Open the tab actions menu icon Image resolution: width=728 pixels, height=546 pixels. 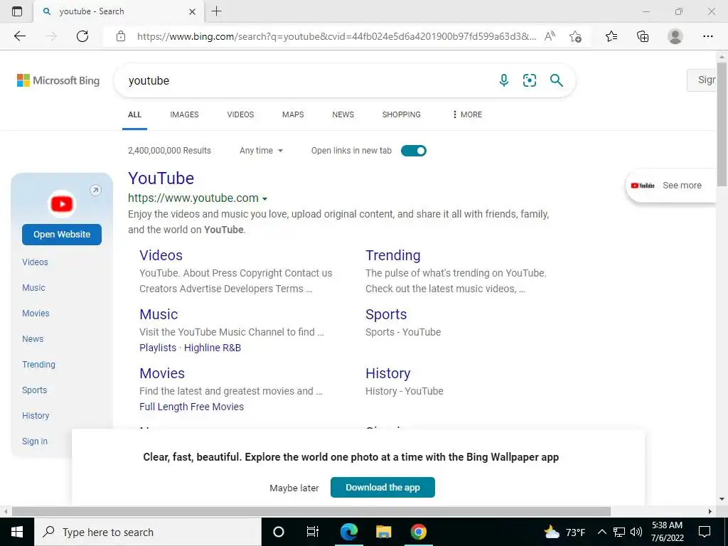(17, 11)
